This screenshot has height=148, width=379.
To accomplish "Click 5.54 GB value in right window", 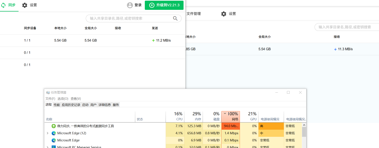I will (x=264, y=49).
